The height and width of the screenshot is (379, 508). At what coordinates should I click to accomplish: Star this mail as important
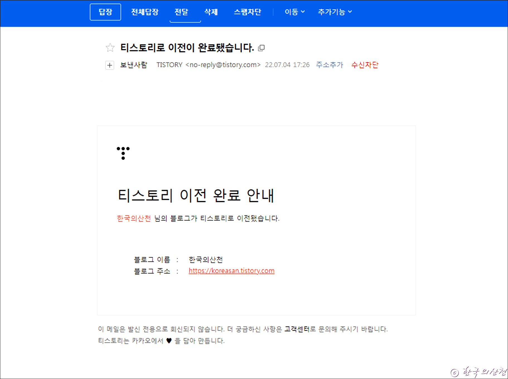110,48
